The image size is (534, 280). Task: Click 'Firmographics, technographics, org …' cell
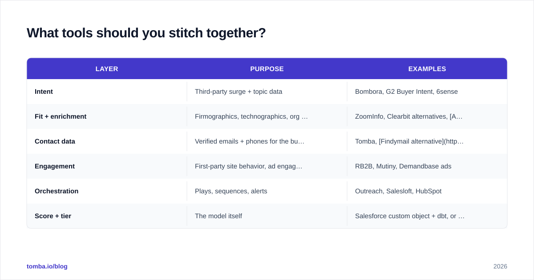pyautogui.click(x=251, y=116)
